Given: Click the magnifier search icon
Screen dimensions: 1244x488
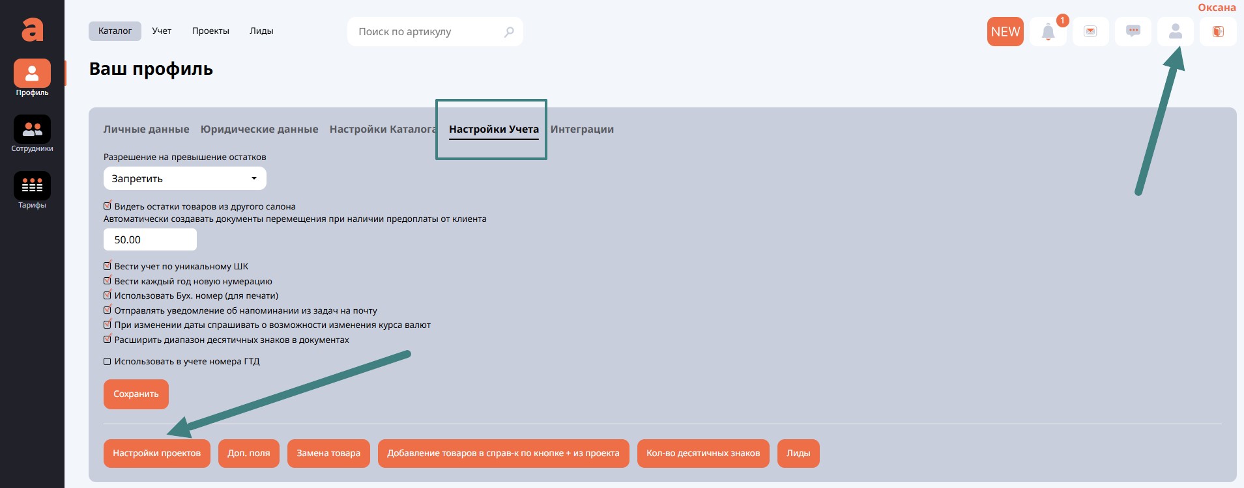Looking at the screenshot, I should click(509, 32).
